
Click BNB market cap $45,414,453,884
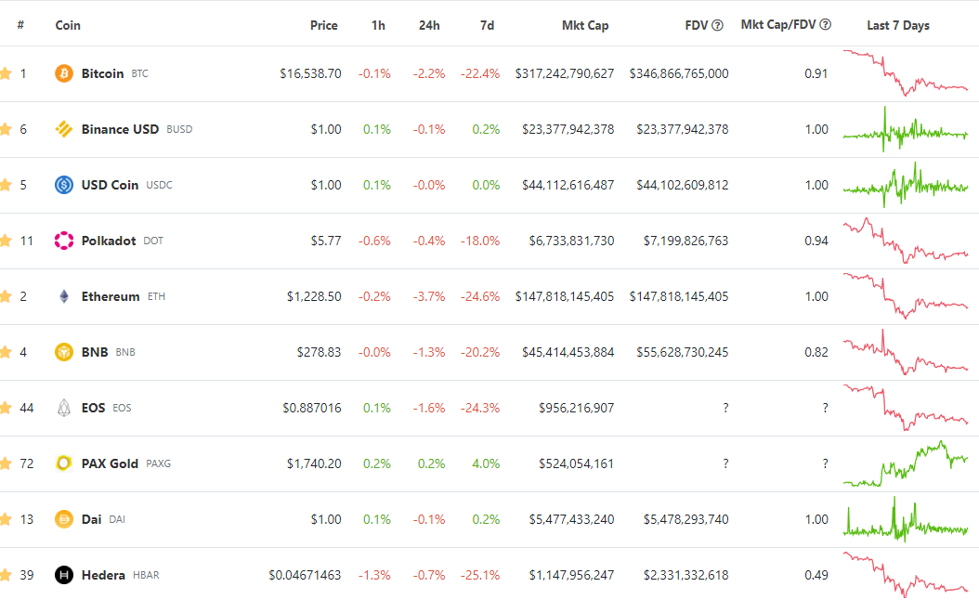pos(568,352)
